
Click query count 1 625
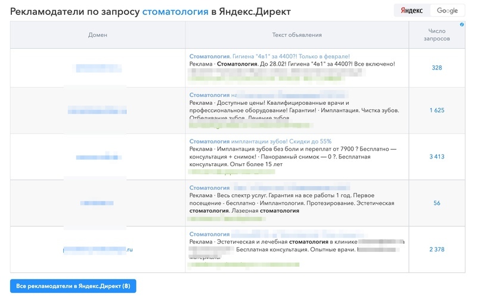437,110
